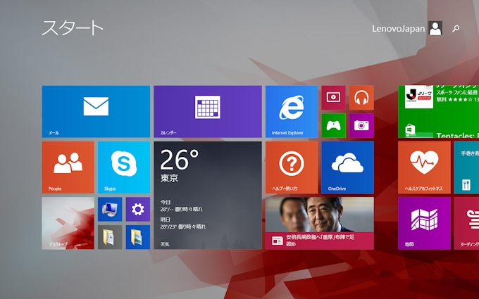
Task: Launch the Skype tile
Action: coord(123,167)
